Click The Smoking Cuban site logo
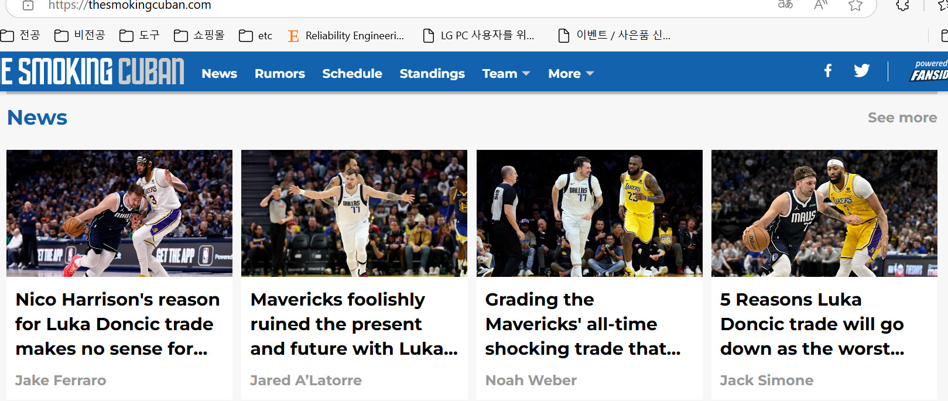The width and height of the screenshot is (948, 401). click(93, 71)
